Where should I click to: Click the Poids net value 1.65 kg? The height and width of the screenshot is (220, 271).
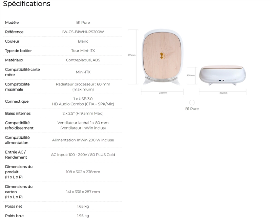coord(83,206)
